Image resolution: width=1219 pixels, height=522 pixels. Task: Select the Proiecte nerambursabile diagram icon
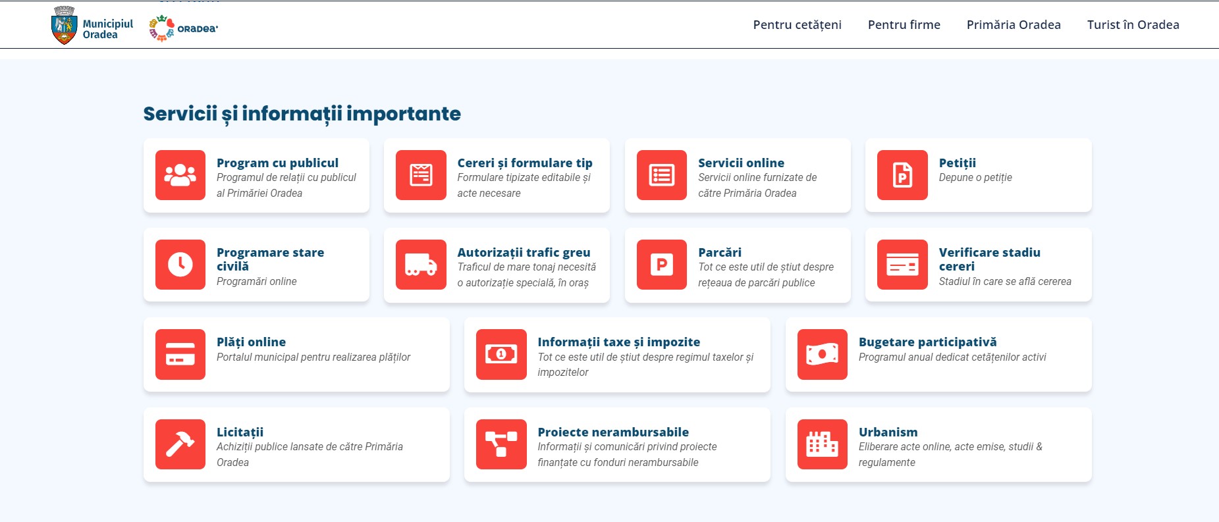[x=501, y=444]
